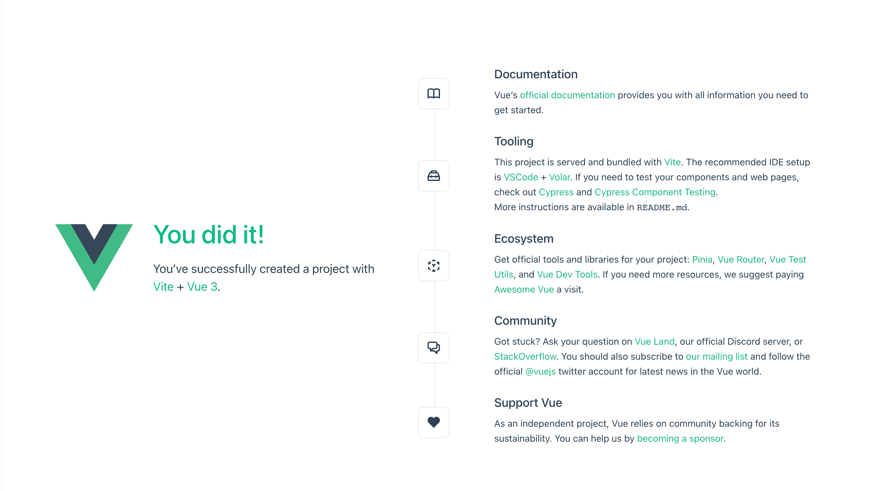870x491 pixels.
Task: Open the Vue Dev Tools link
Action: point(567,275)
